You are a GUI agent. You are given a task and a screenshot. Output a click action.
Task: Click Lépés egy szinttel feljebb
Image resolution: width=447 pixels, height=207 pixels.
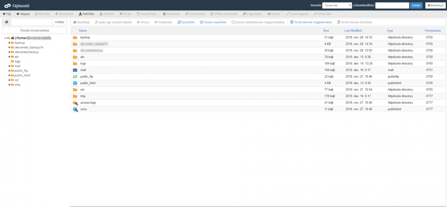coord(113,22)
